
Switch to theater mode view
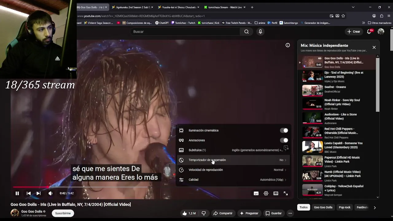point(276,193)
